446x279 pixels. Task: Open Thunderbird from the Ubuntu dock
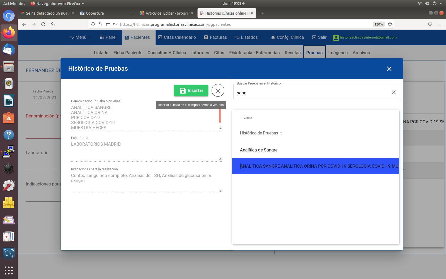9,50
